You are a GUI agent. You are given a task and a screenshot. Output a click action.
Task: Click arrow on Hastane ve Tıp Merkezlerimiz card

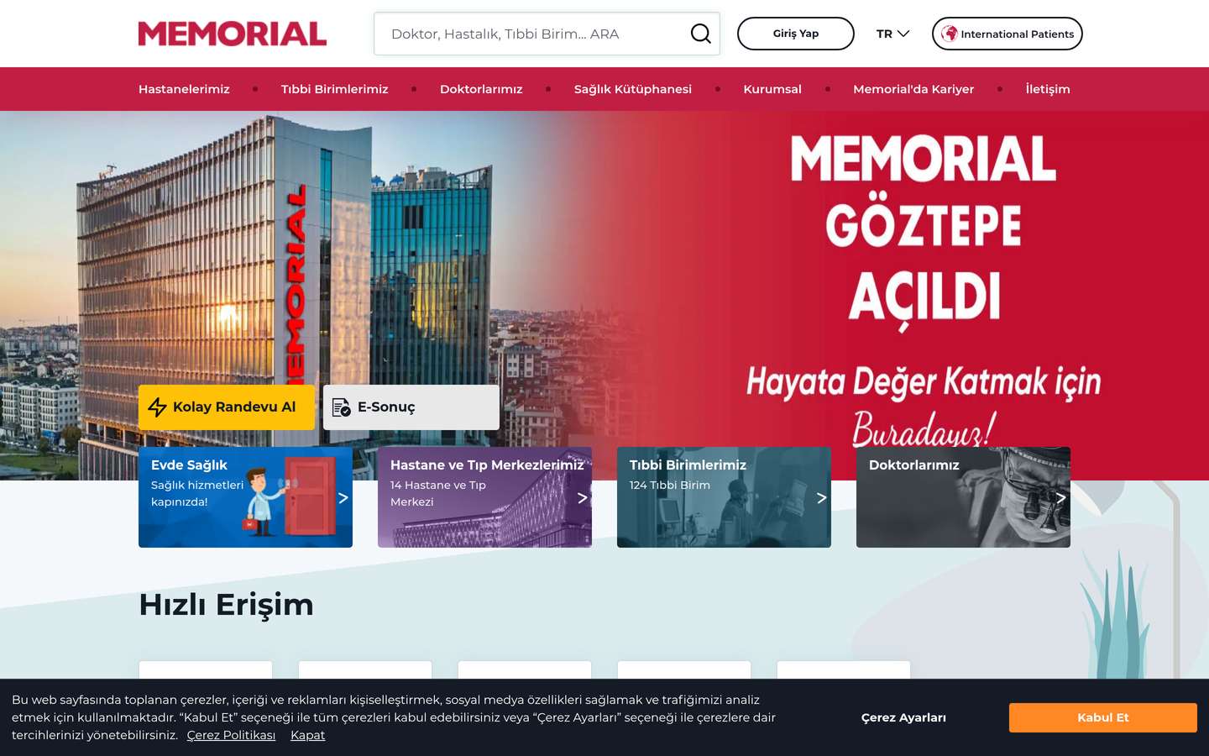582,497
